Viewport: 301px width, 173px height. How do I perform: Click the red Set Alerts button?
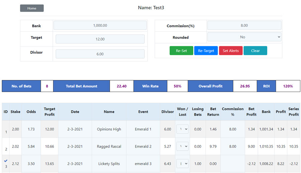click(230, 51)
